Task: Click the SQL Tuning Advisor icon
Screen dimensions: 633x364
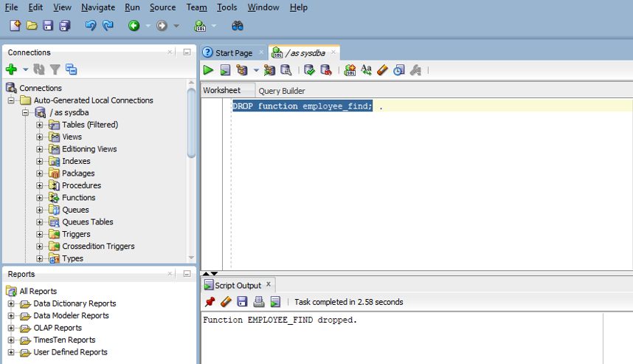Action: point(286,70)
